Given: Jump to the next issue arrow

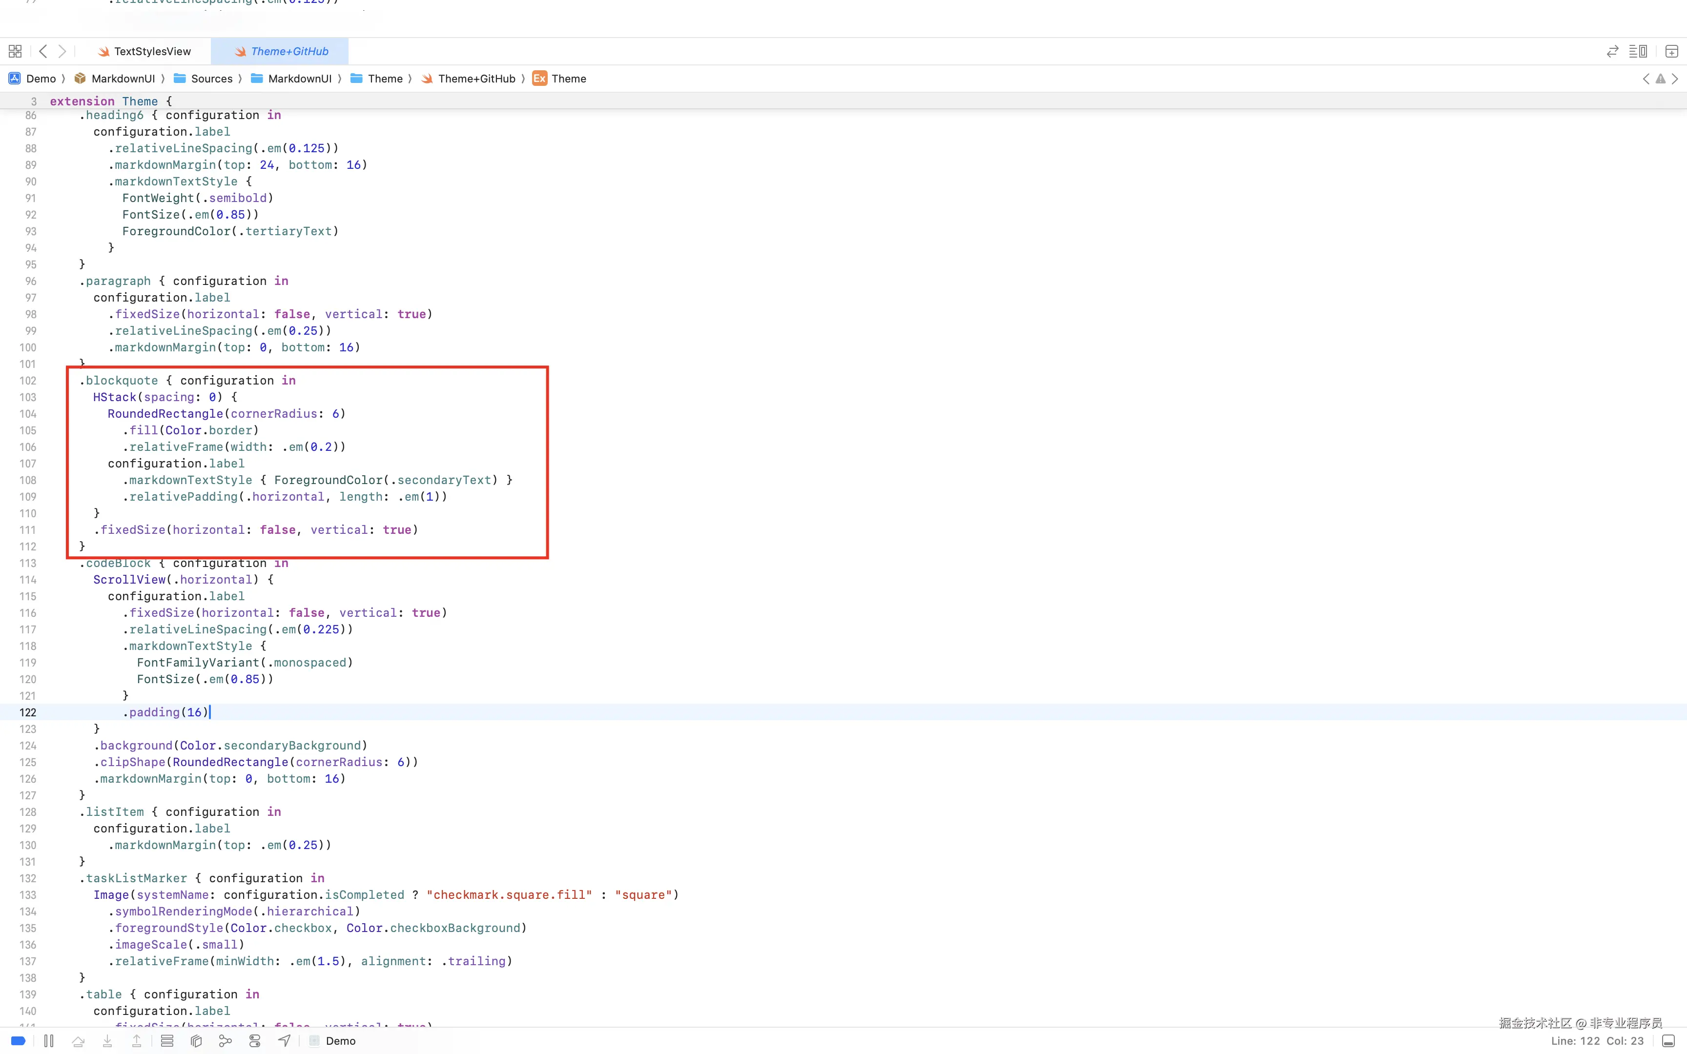Looking at the screenshot, I should tap(1674, 79).
